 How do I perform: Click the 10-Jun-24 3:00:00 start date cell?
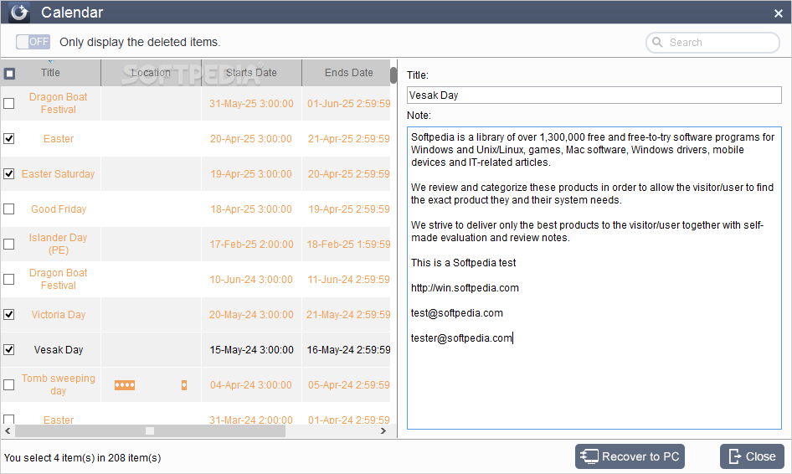pos(251,280)
